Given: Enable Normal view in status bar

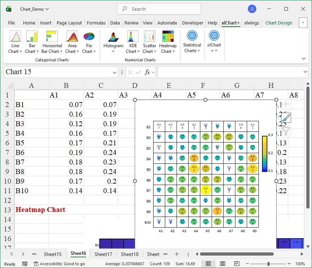Looking at the screenshot, I should [208, 264].
